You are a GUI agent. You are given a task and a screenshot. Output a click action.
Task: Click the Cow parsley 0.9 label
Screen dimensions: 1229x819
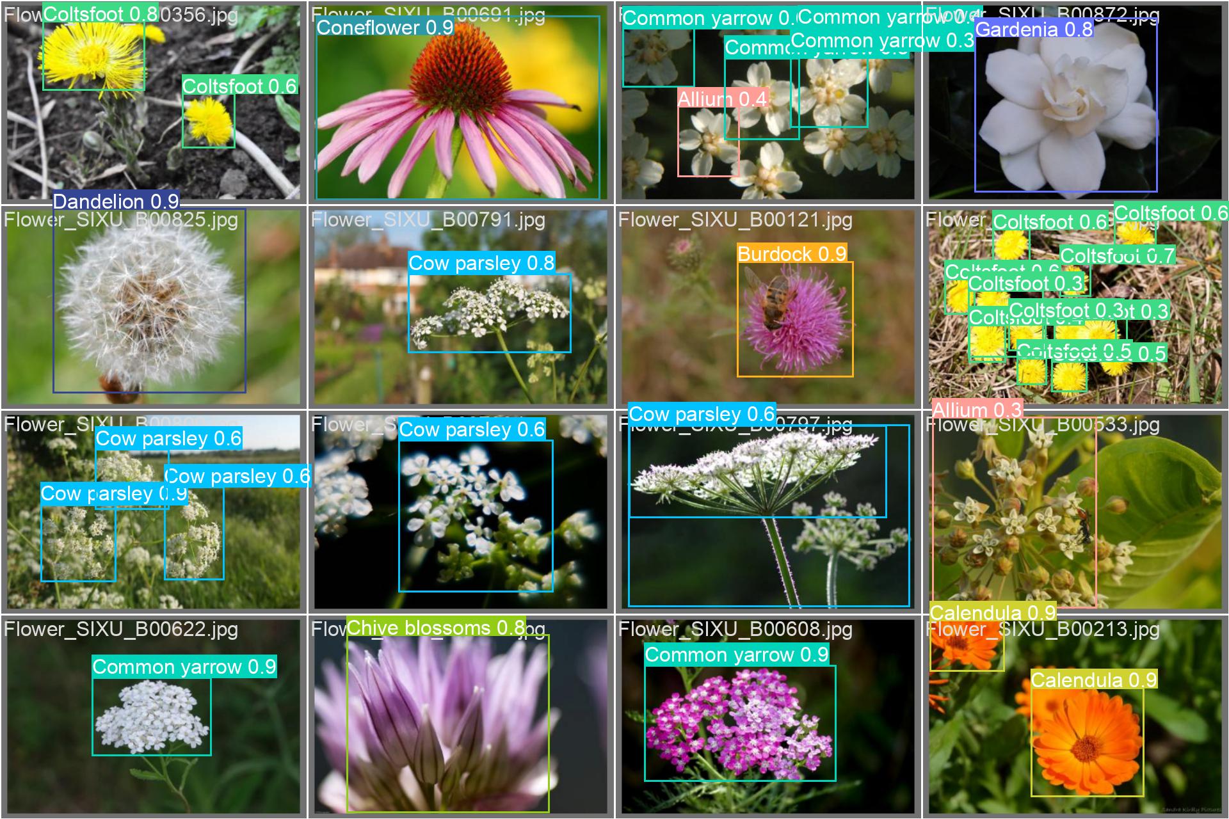pos(114,493)
